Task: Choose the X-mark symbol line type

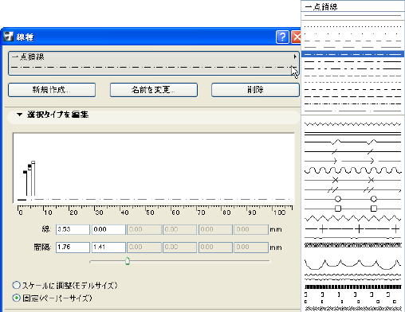Action: pyautogui.click(x=352, y=180)
